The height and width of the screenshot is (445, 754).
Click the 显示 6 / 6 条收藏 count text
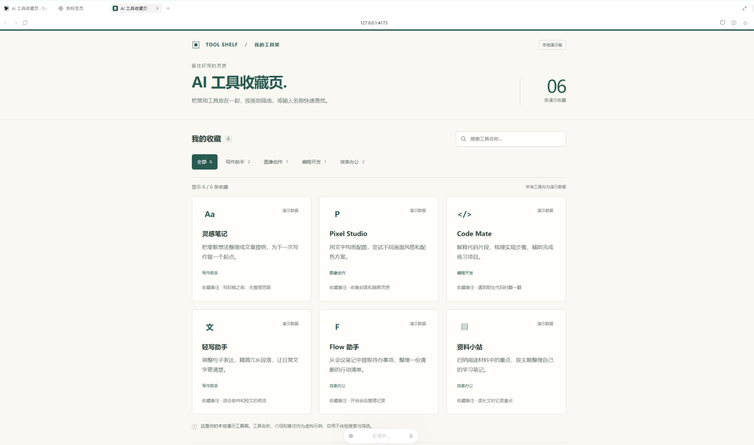pos(210,187)
